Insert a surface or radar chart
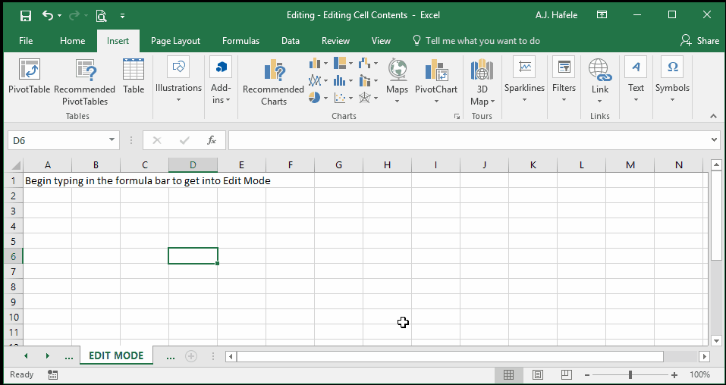The width and height of the screenshot is (726, 385). (x=368, y=98)
